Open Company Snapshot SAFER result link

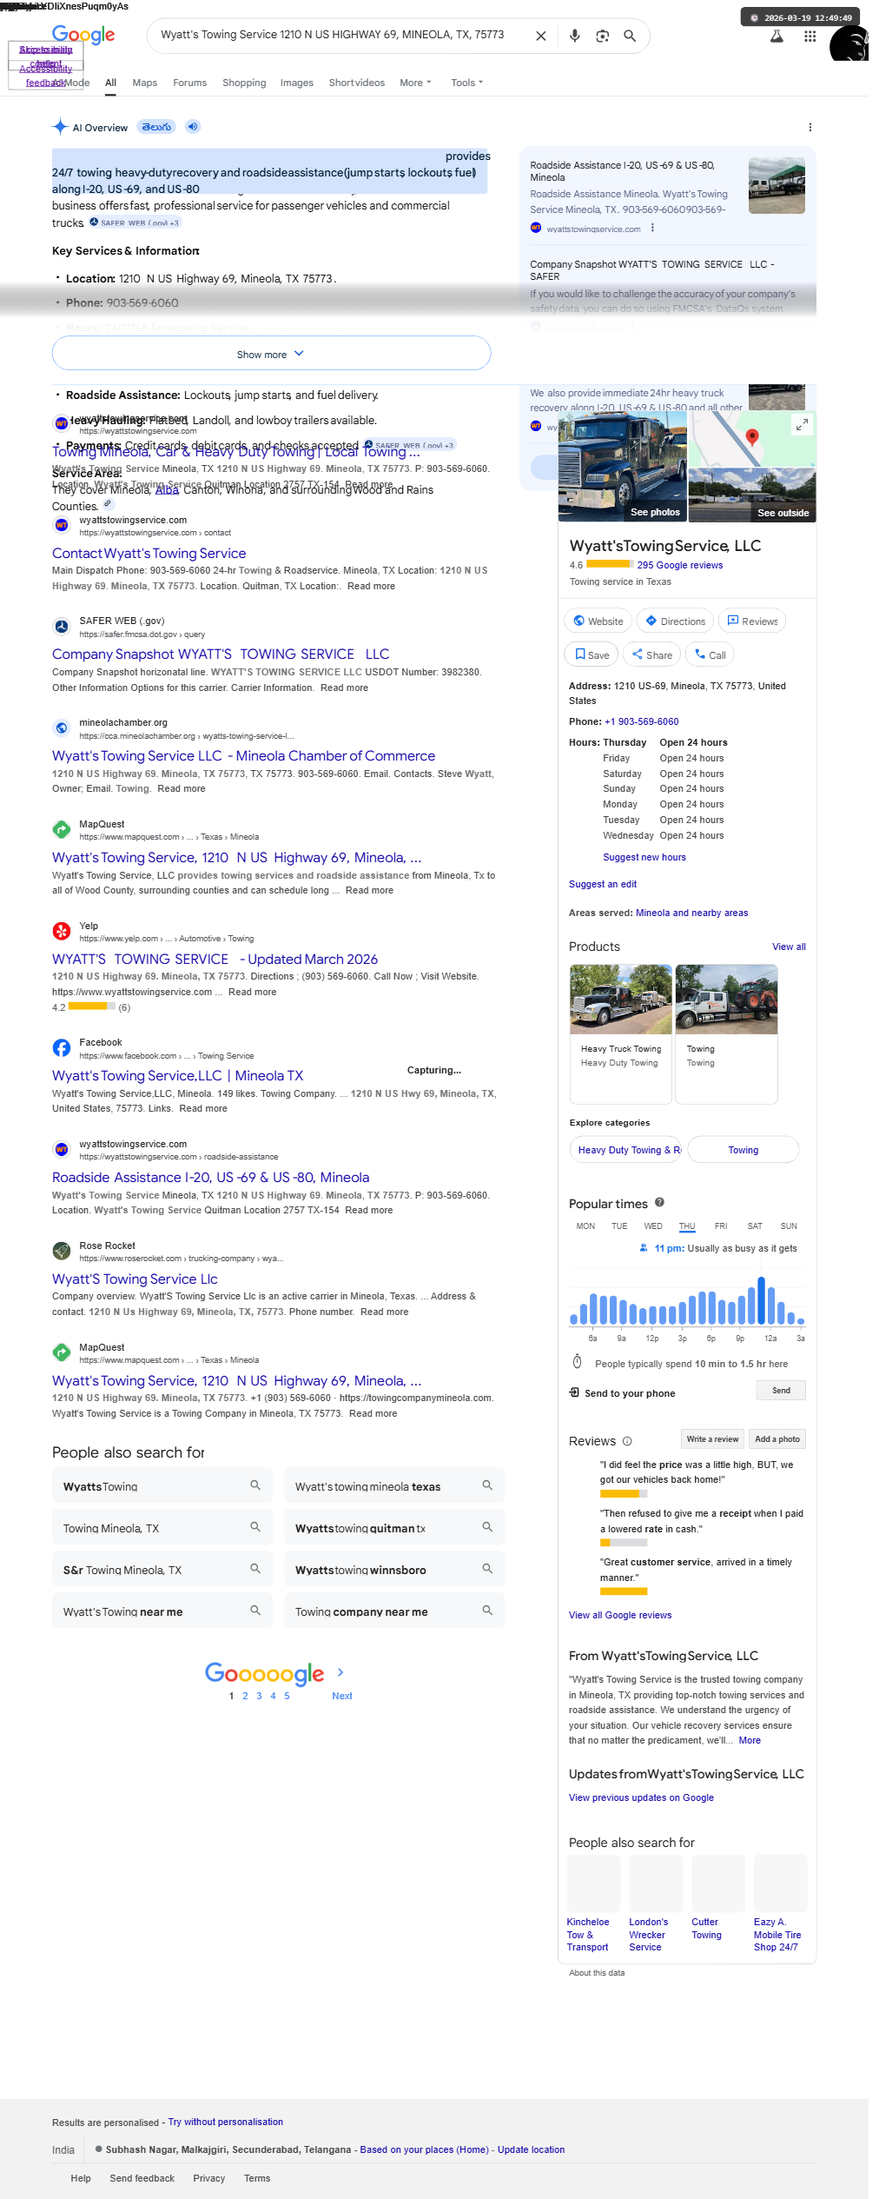221,654
